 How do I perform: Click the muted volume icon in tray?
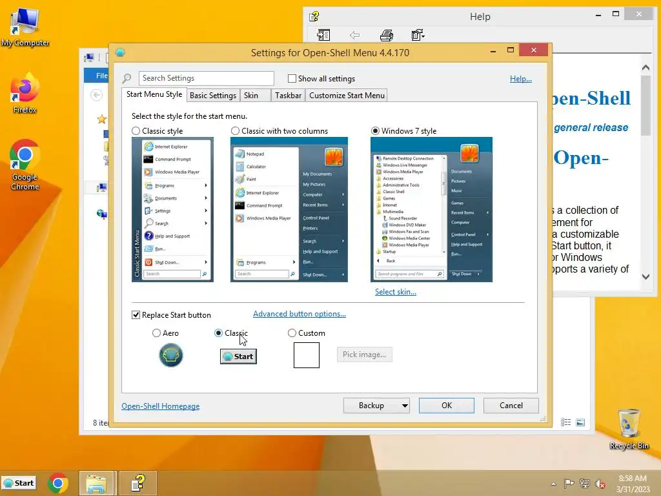(600, 484)
